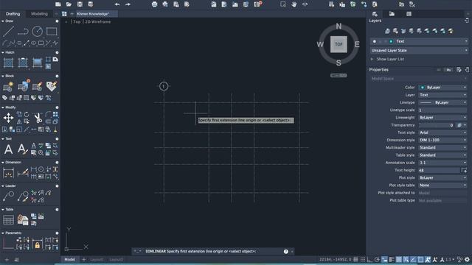Viewport: 472px width, 265px height.
Task: Click the Text height input field
Action: [x=439, y=170]
